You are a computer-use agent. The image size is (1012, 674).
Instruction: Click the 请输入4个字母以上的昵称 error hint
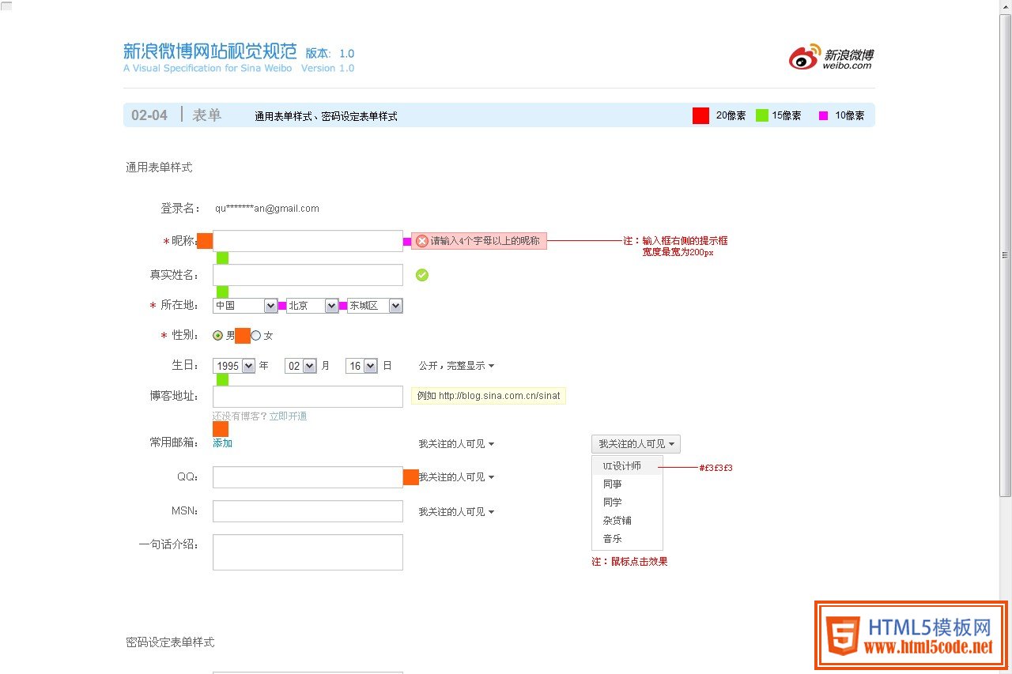[479, 241]
